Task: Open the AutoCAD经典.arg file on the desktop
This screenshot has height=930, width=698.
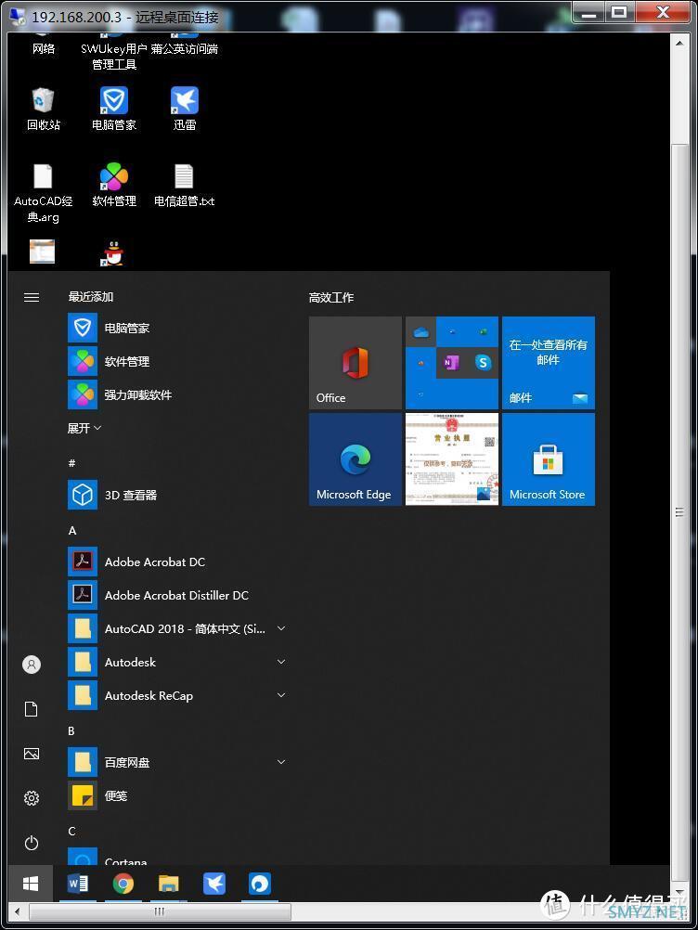Action: 43,193
